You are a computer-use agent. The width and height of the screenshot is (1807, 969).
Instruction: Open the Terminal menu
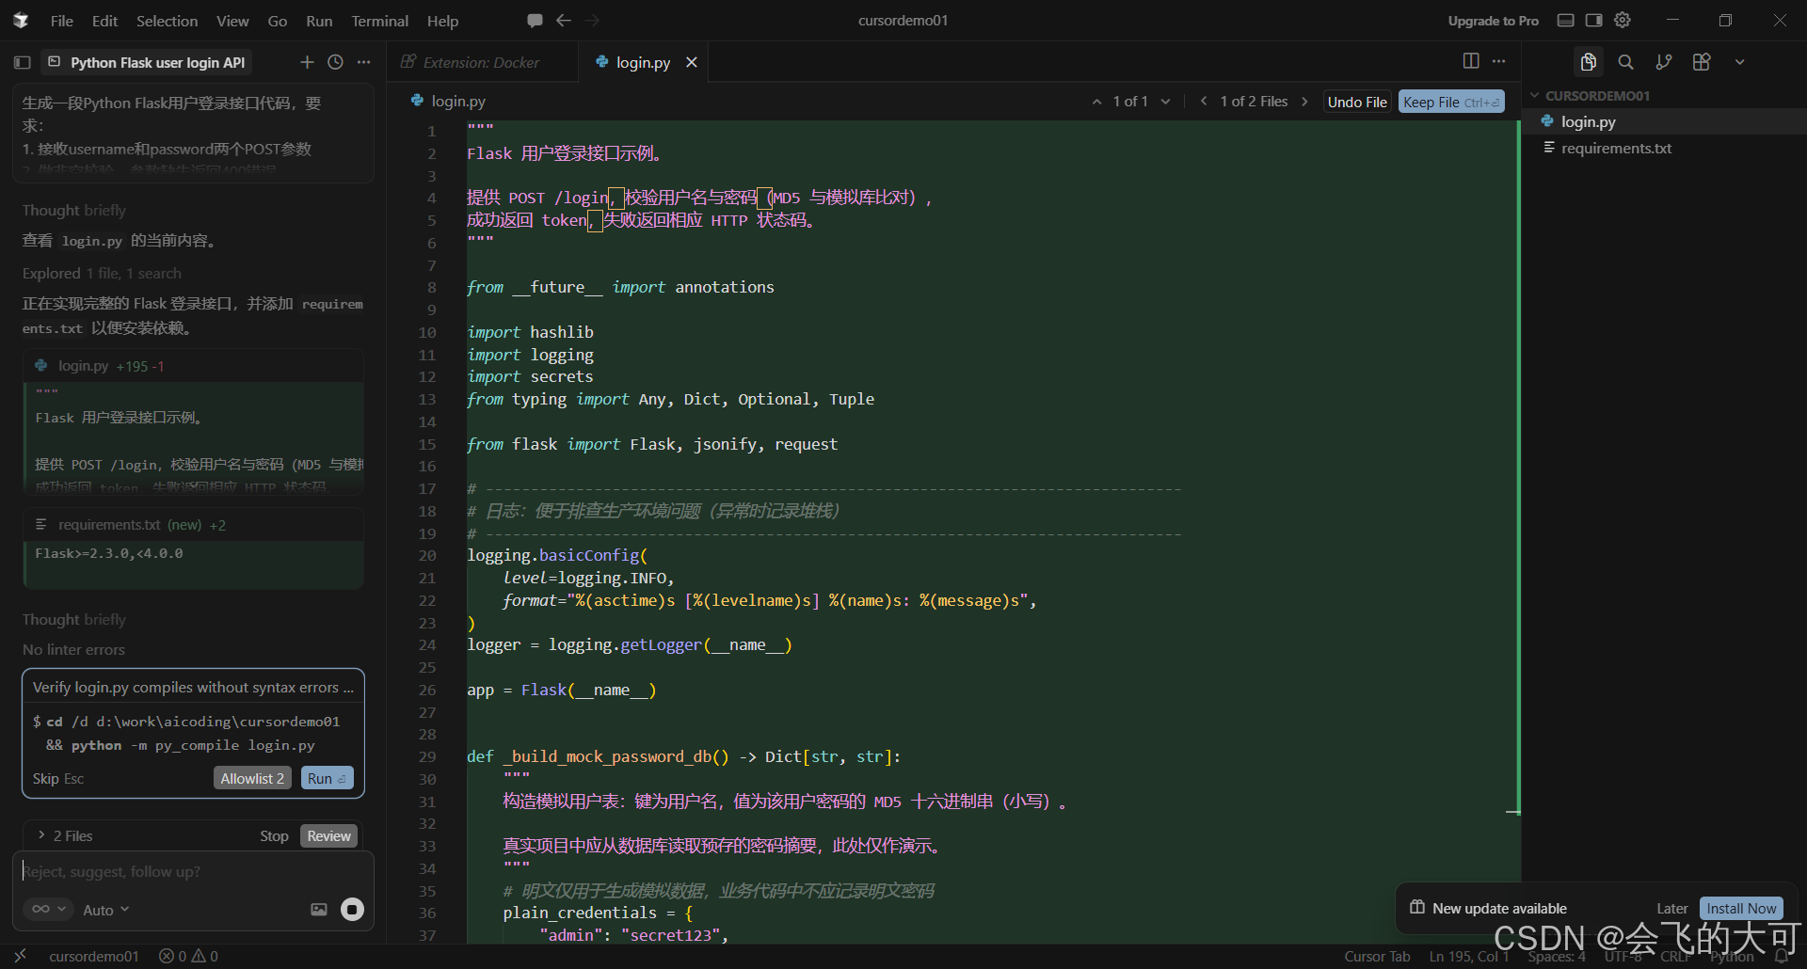click(379, 21)
